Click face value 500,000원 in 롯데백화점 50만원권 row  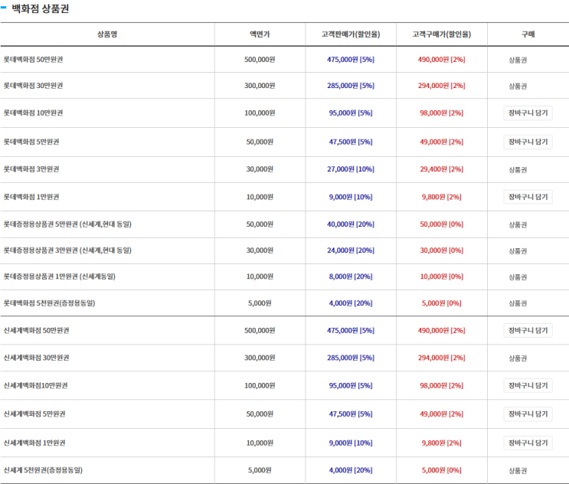click(260, 60)
